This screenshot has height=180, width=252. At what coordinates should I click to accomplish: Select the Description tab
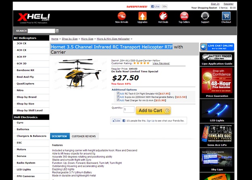pyautogui.click(x=59, y=136)
